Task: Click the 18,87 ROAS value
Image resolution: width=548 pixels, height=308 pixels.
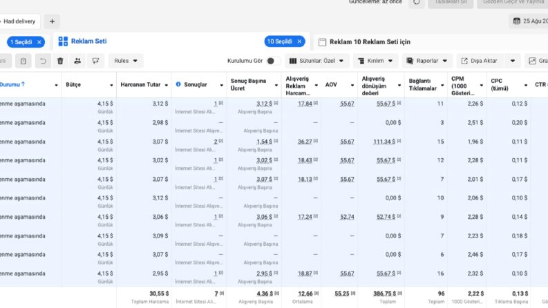Action: [x=305, y=273]
